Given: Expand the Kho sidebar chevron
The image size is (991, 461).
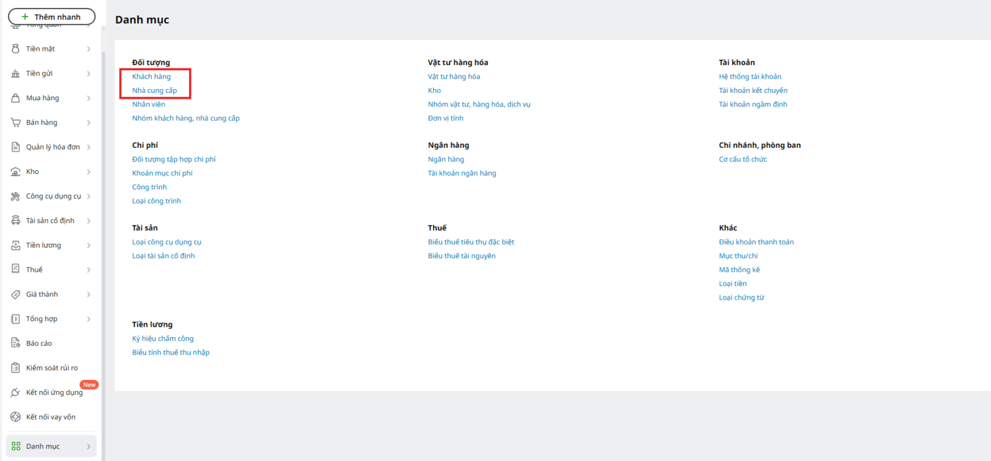Looking at the screenshot, I should click(89, 172).
